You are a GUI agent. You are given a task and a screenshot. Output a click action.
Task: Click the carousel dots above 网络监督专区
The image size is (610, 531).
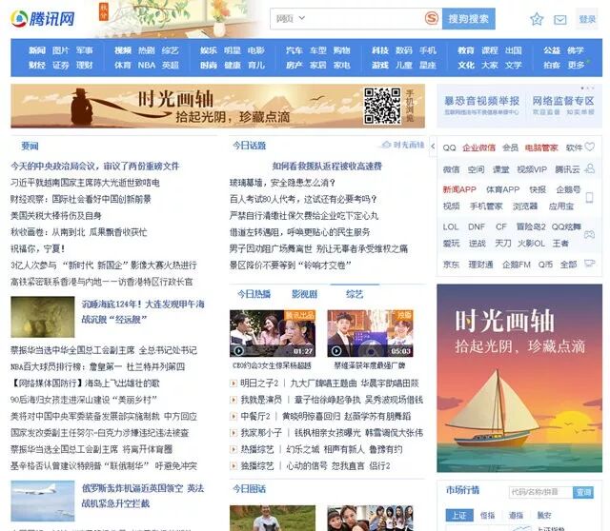tap(587, 88)
